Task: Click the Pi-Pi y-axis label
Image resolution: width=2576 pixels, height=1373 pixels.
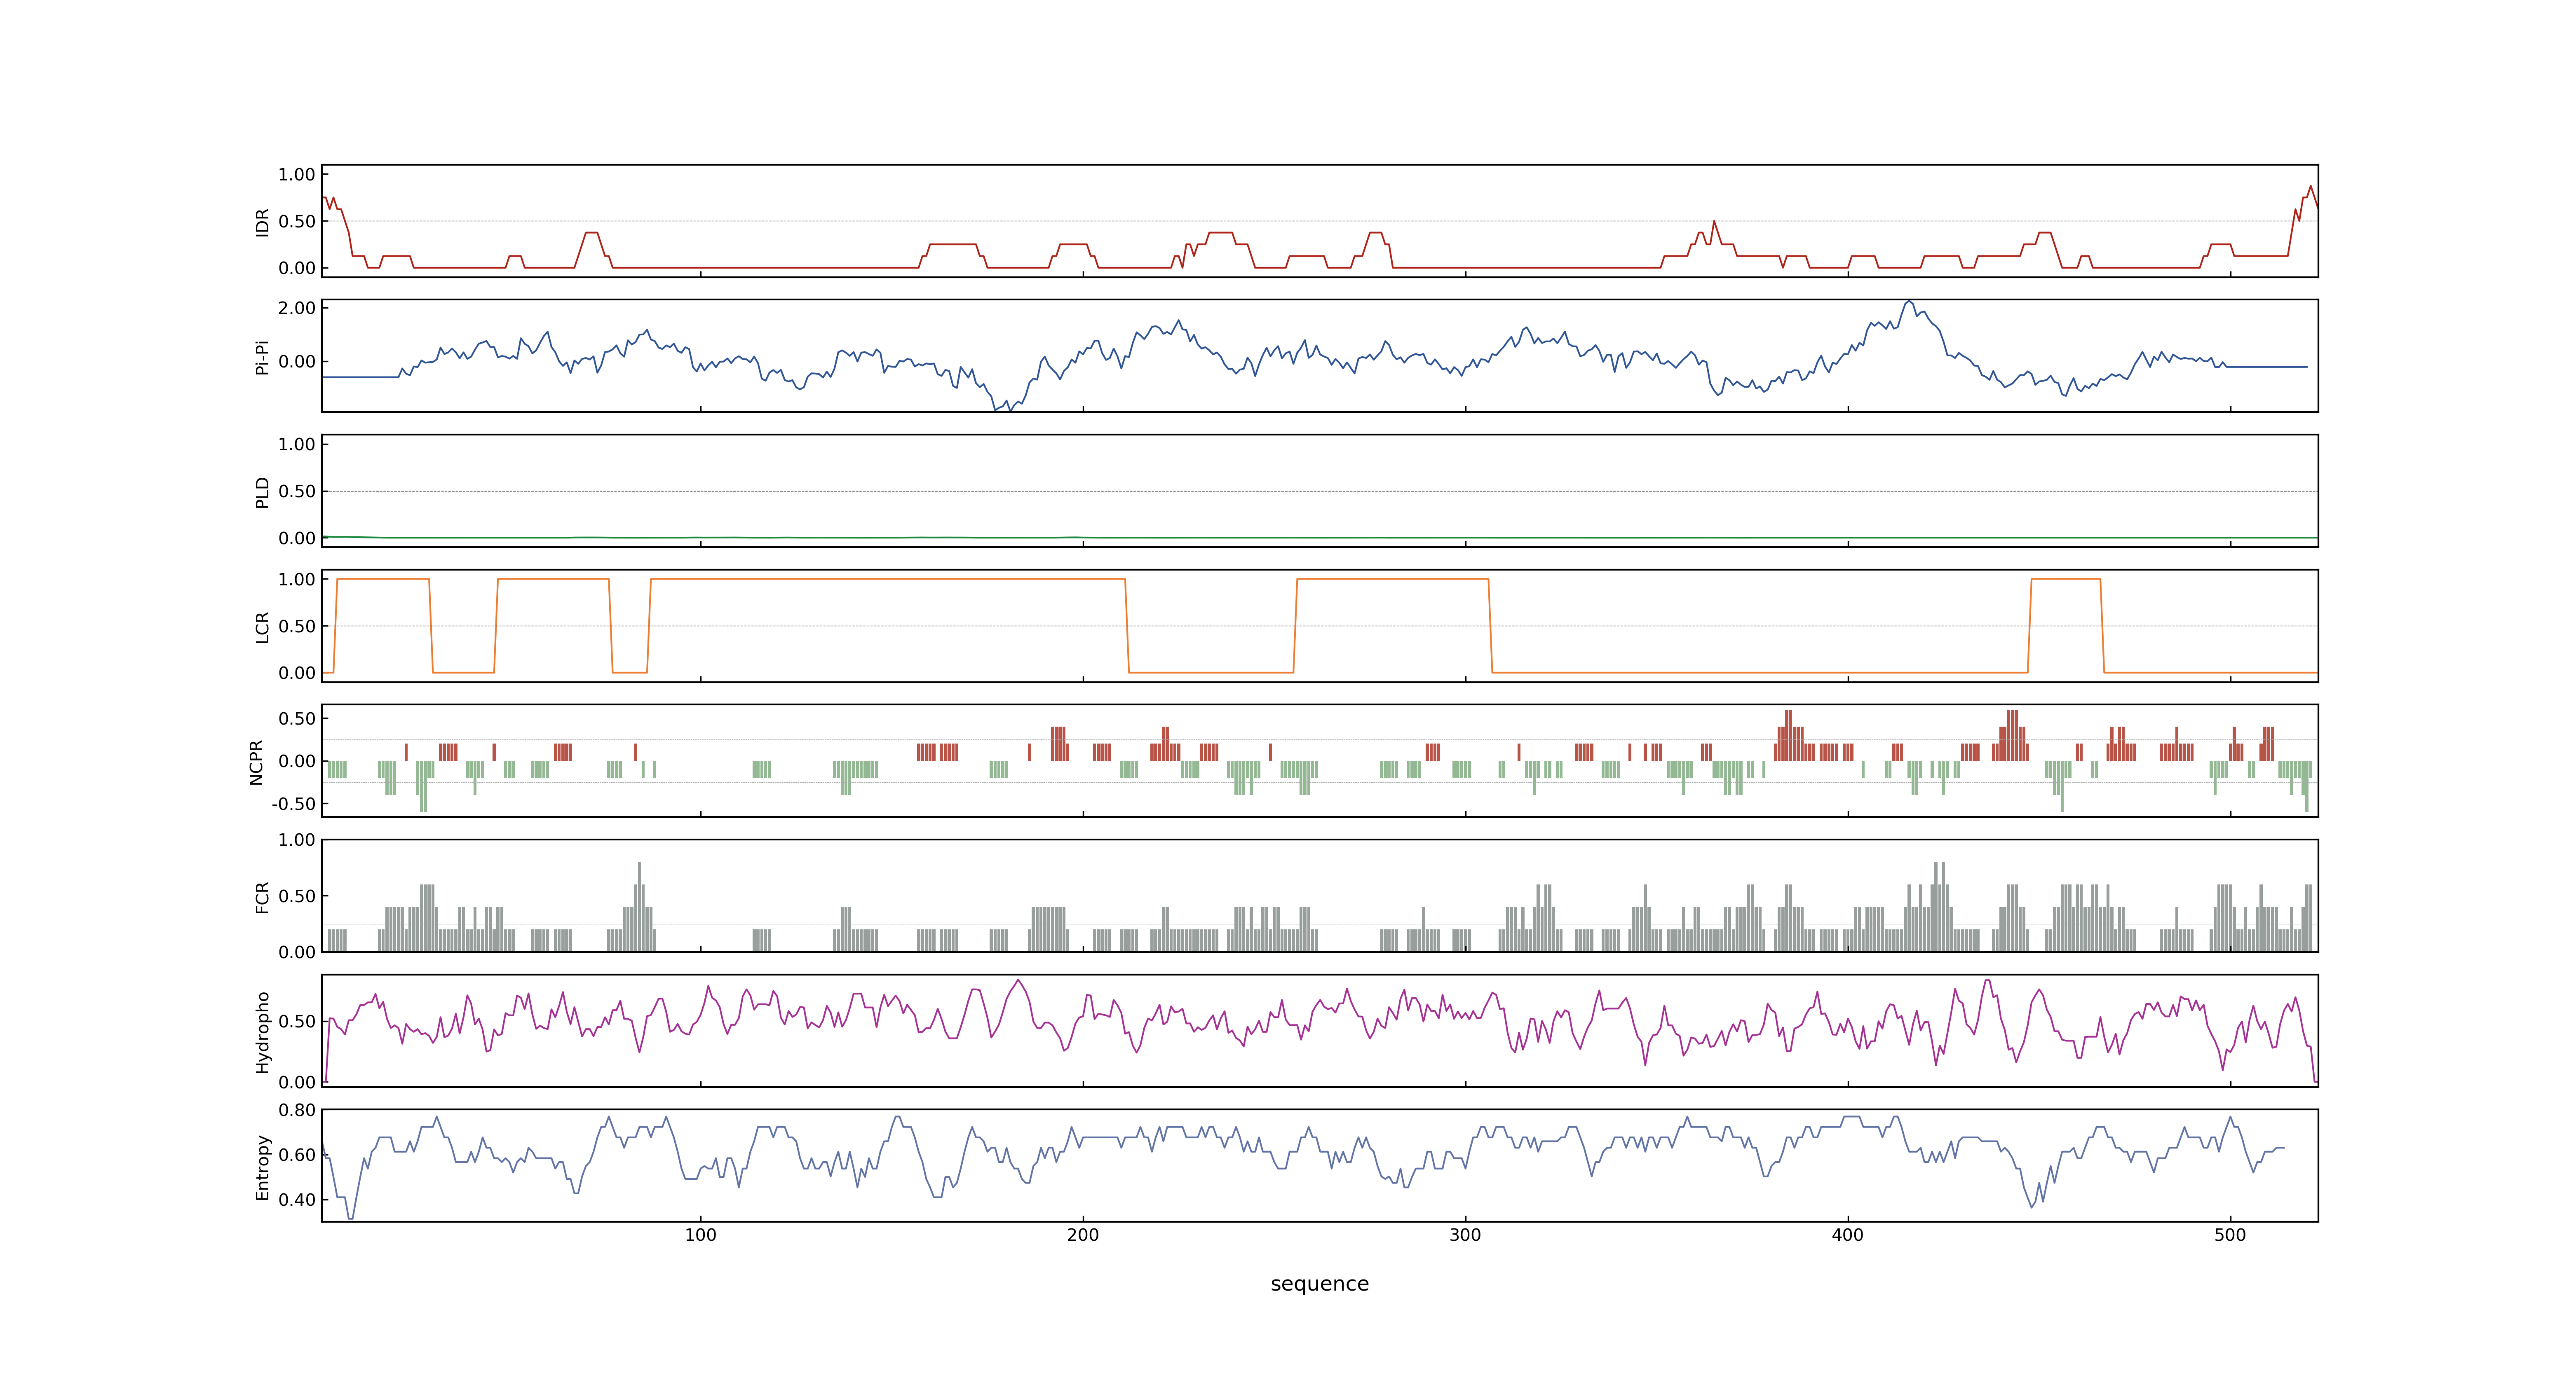Action: [262, 357]
